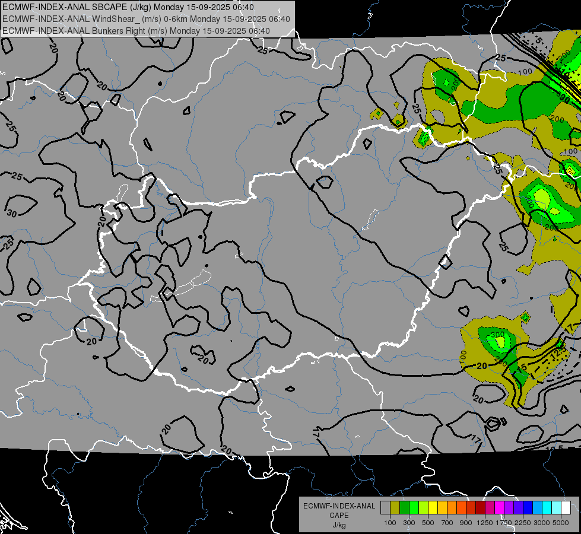Select the pure blue swatch in CAPE legend

click(x=528, y=507)
